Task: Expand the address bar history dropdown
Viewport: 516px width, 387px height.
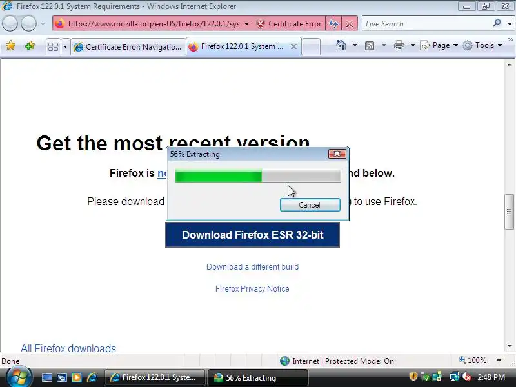Action: pyautogui.click(x=246, y=24)
